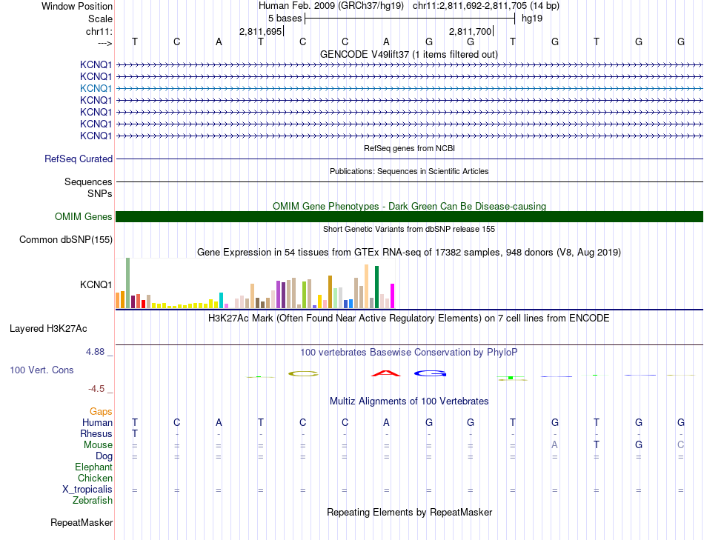Click the chr11: ruler label

99,31
